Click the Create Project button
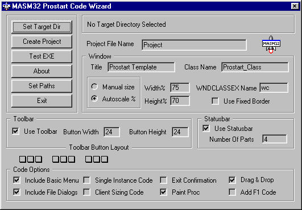The width and height of the screenshot is (302, 210). coord(42,42)
